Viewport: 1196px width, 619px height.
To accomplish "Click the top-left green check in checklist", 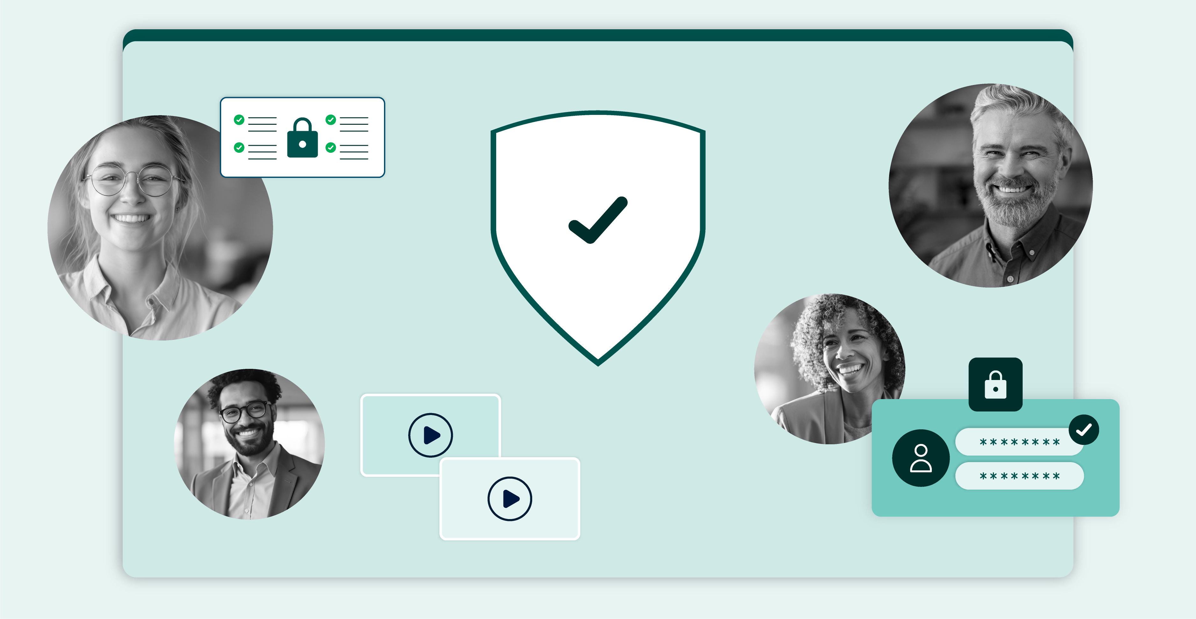I will tap(239, 120).
